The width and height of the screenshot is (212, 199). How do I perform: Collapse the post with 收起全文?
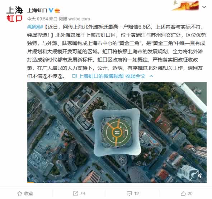136,76
